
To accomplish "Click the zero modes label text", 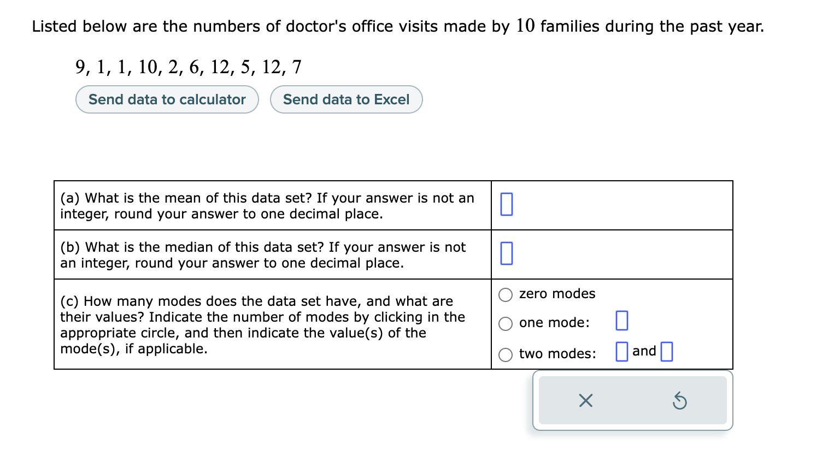I will (x=556, y=294).
